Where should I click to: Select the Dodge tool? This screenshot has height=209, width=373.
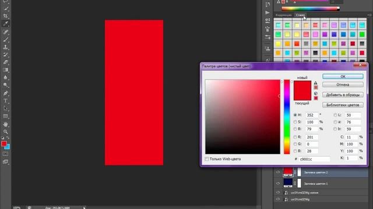coord(5,85)
